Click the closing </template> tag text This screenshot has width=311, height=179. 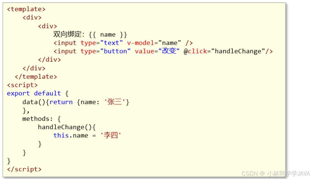36,77
